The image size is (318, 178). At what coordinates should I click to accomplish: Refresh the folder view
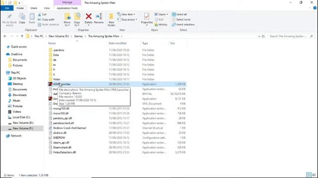(263, 36)
